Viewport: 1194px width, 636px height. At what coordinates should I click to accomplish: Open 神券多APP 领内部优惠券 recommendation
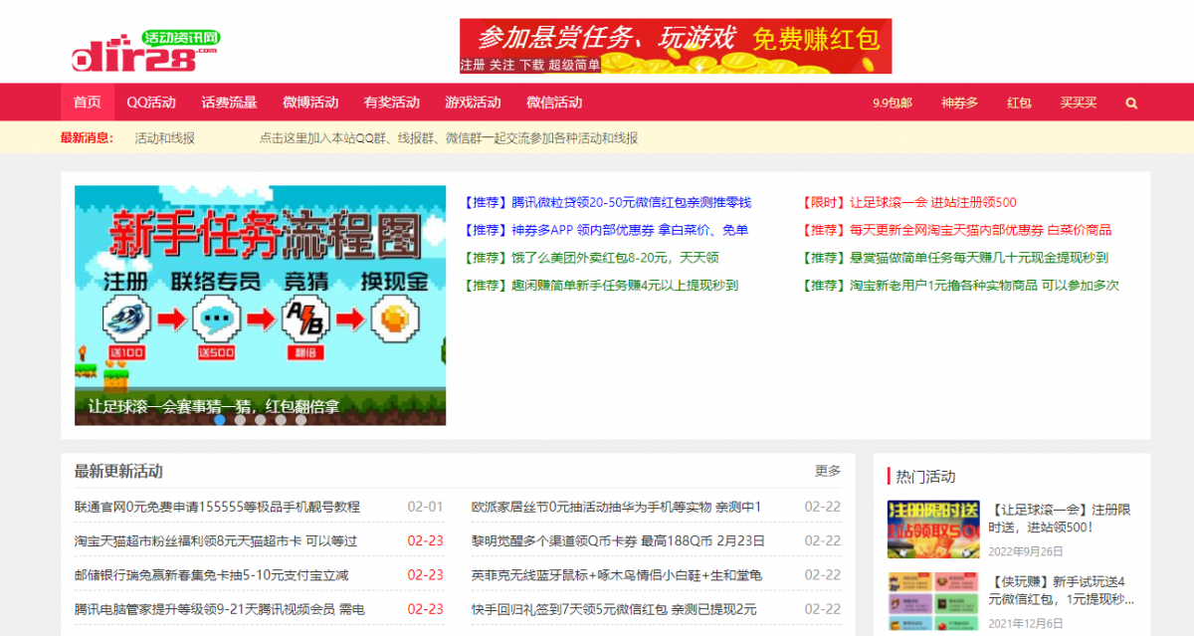coord(606,230)
